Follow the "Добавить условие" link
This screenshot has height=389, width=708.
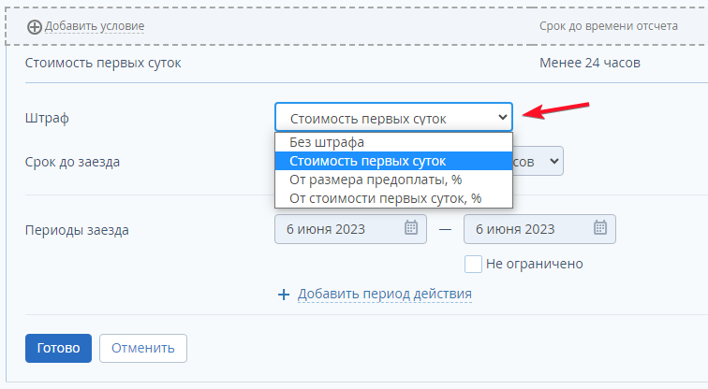tap(95, 26)
